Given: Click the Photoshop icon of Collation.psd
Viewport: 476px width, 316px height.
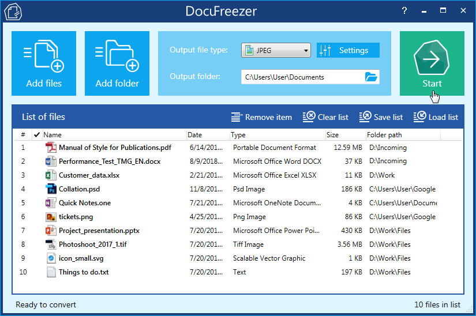Looking at the screenshot, I should click(x=51, y=189).
